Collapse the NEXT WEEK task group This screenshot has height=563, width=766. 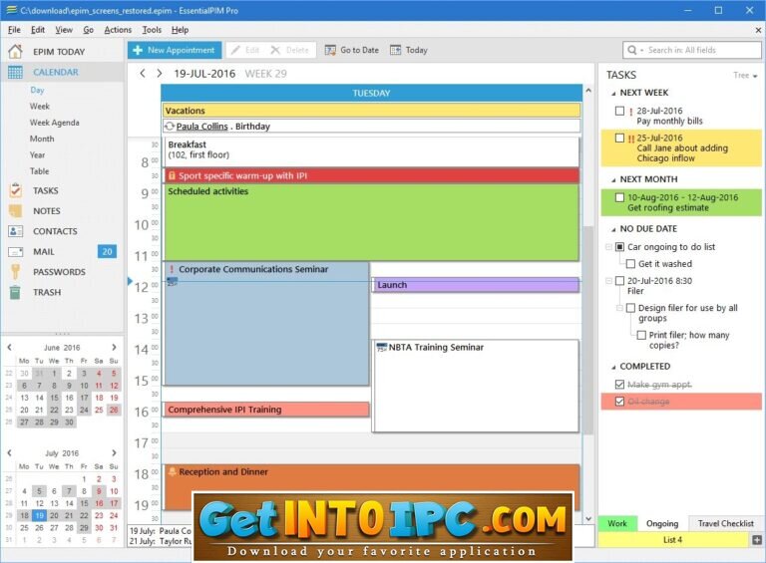click(613, 94)
